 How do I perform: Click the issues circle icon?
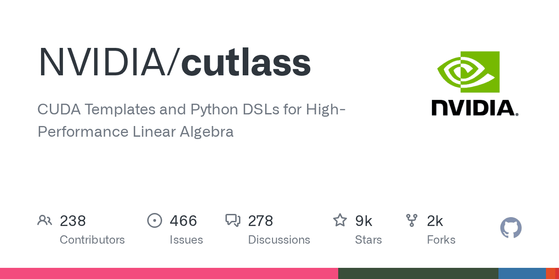click(x=154, y=220)
